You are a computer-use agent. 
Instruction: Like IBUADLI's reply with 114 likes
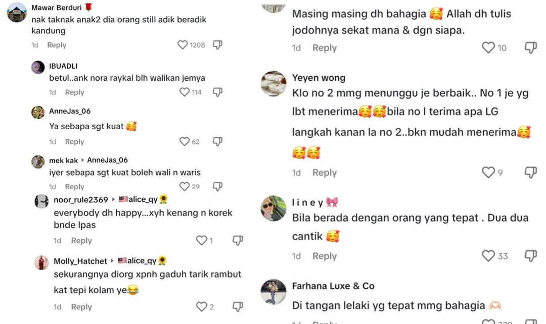point(184,92)
